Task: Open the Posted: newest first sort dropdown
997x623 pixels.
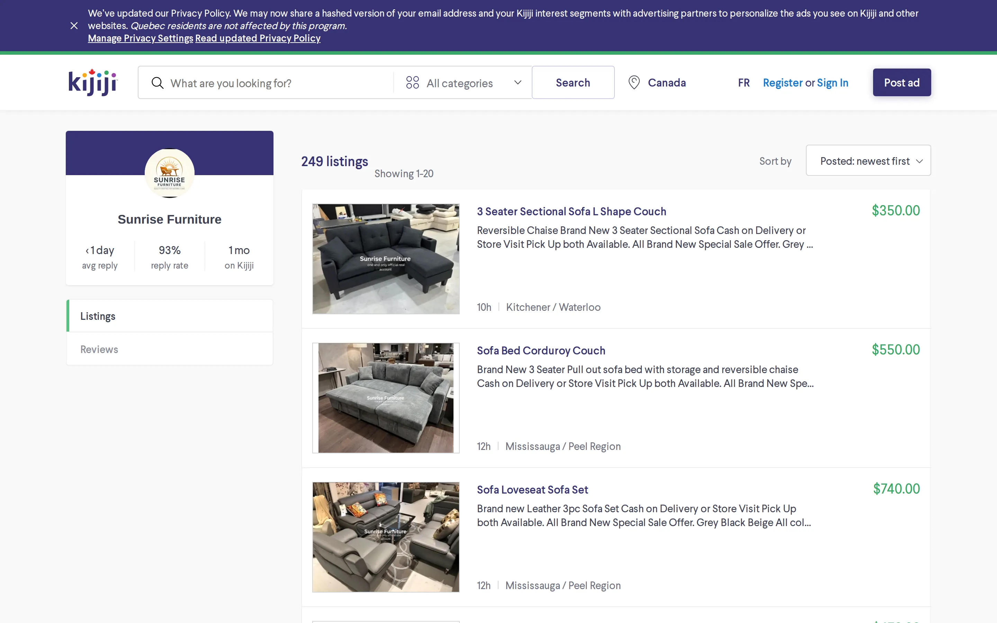Action: [868, 161]
